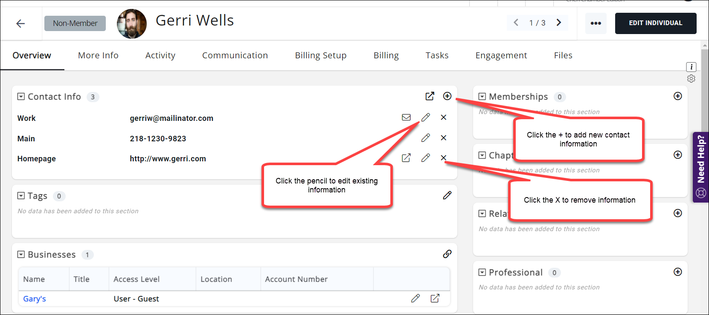Screen dimensions: 709x315
Task: Open the Gary's business link
Action: tap(35, 299)
